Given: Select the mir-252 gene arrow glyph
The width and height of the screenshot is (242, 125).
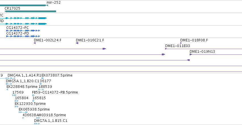Looking at the screenshot, I should [x=47, y=5].
